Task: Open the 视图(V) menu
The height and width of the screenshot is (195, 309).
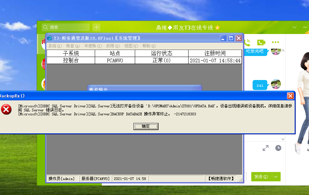Action: click(131, 46)
